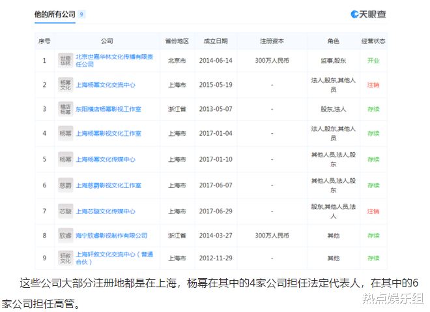
Task: Click the 杨幂 logo thumbnail in row 4
Action: [66, 133]
